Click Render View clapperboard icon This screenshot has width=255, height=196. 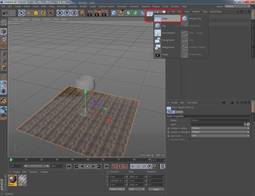pyautogui.click(x=89, y=13)
